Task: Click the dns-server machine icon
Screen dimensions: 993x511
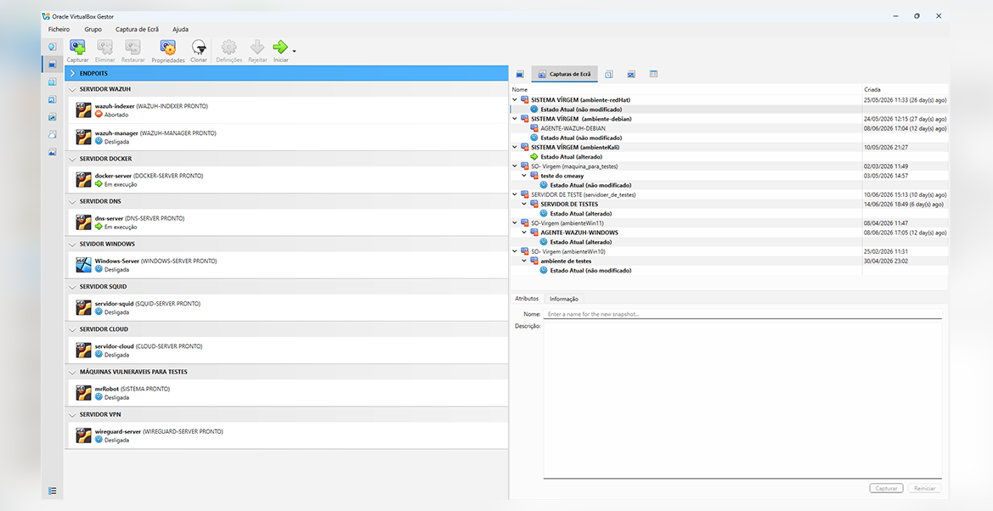Action: tap(84, 222)
